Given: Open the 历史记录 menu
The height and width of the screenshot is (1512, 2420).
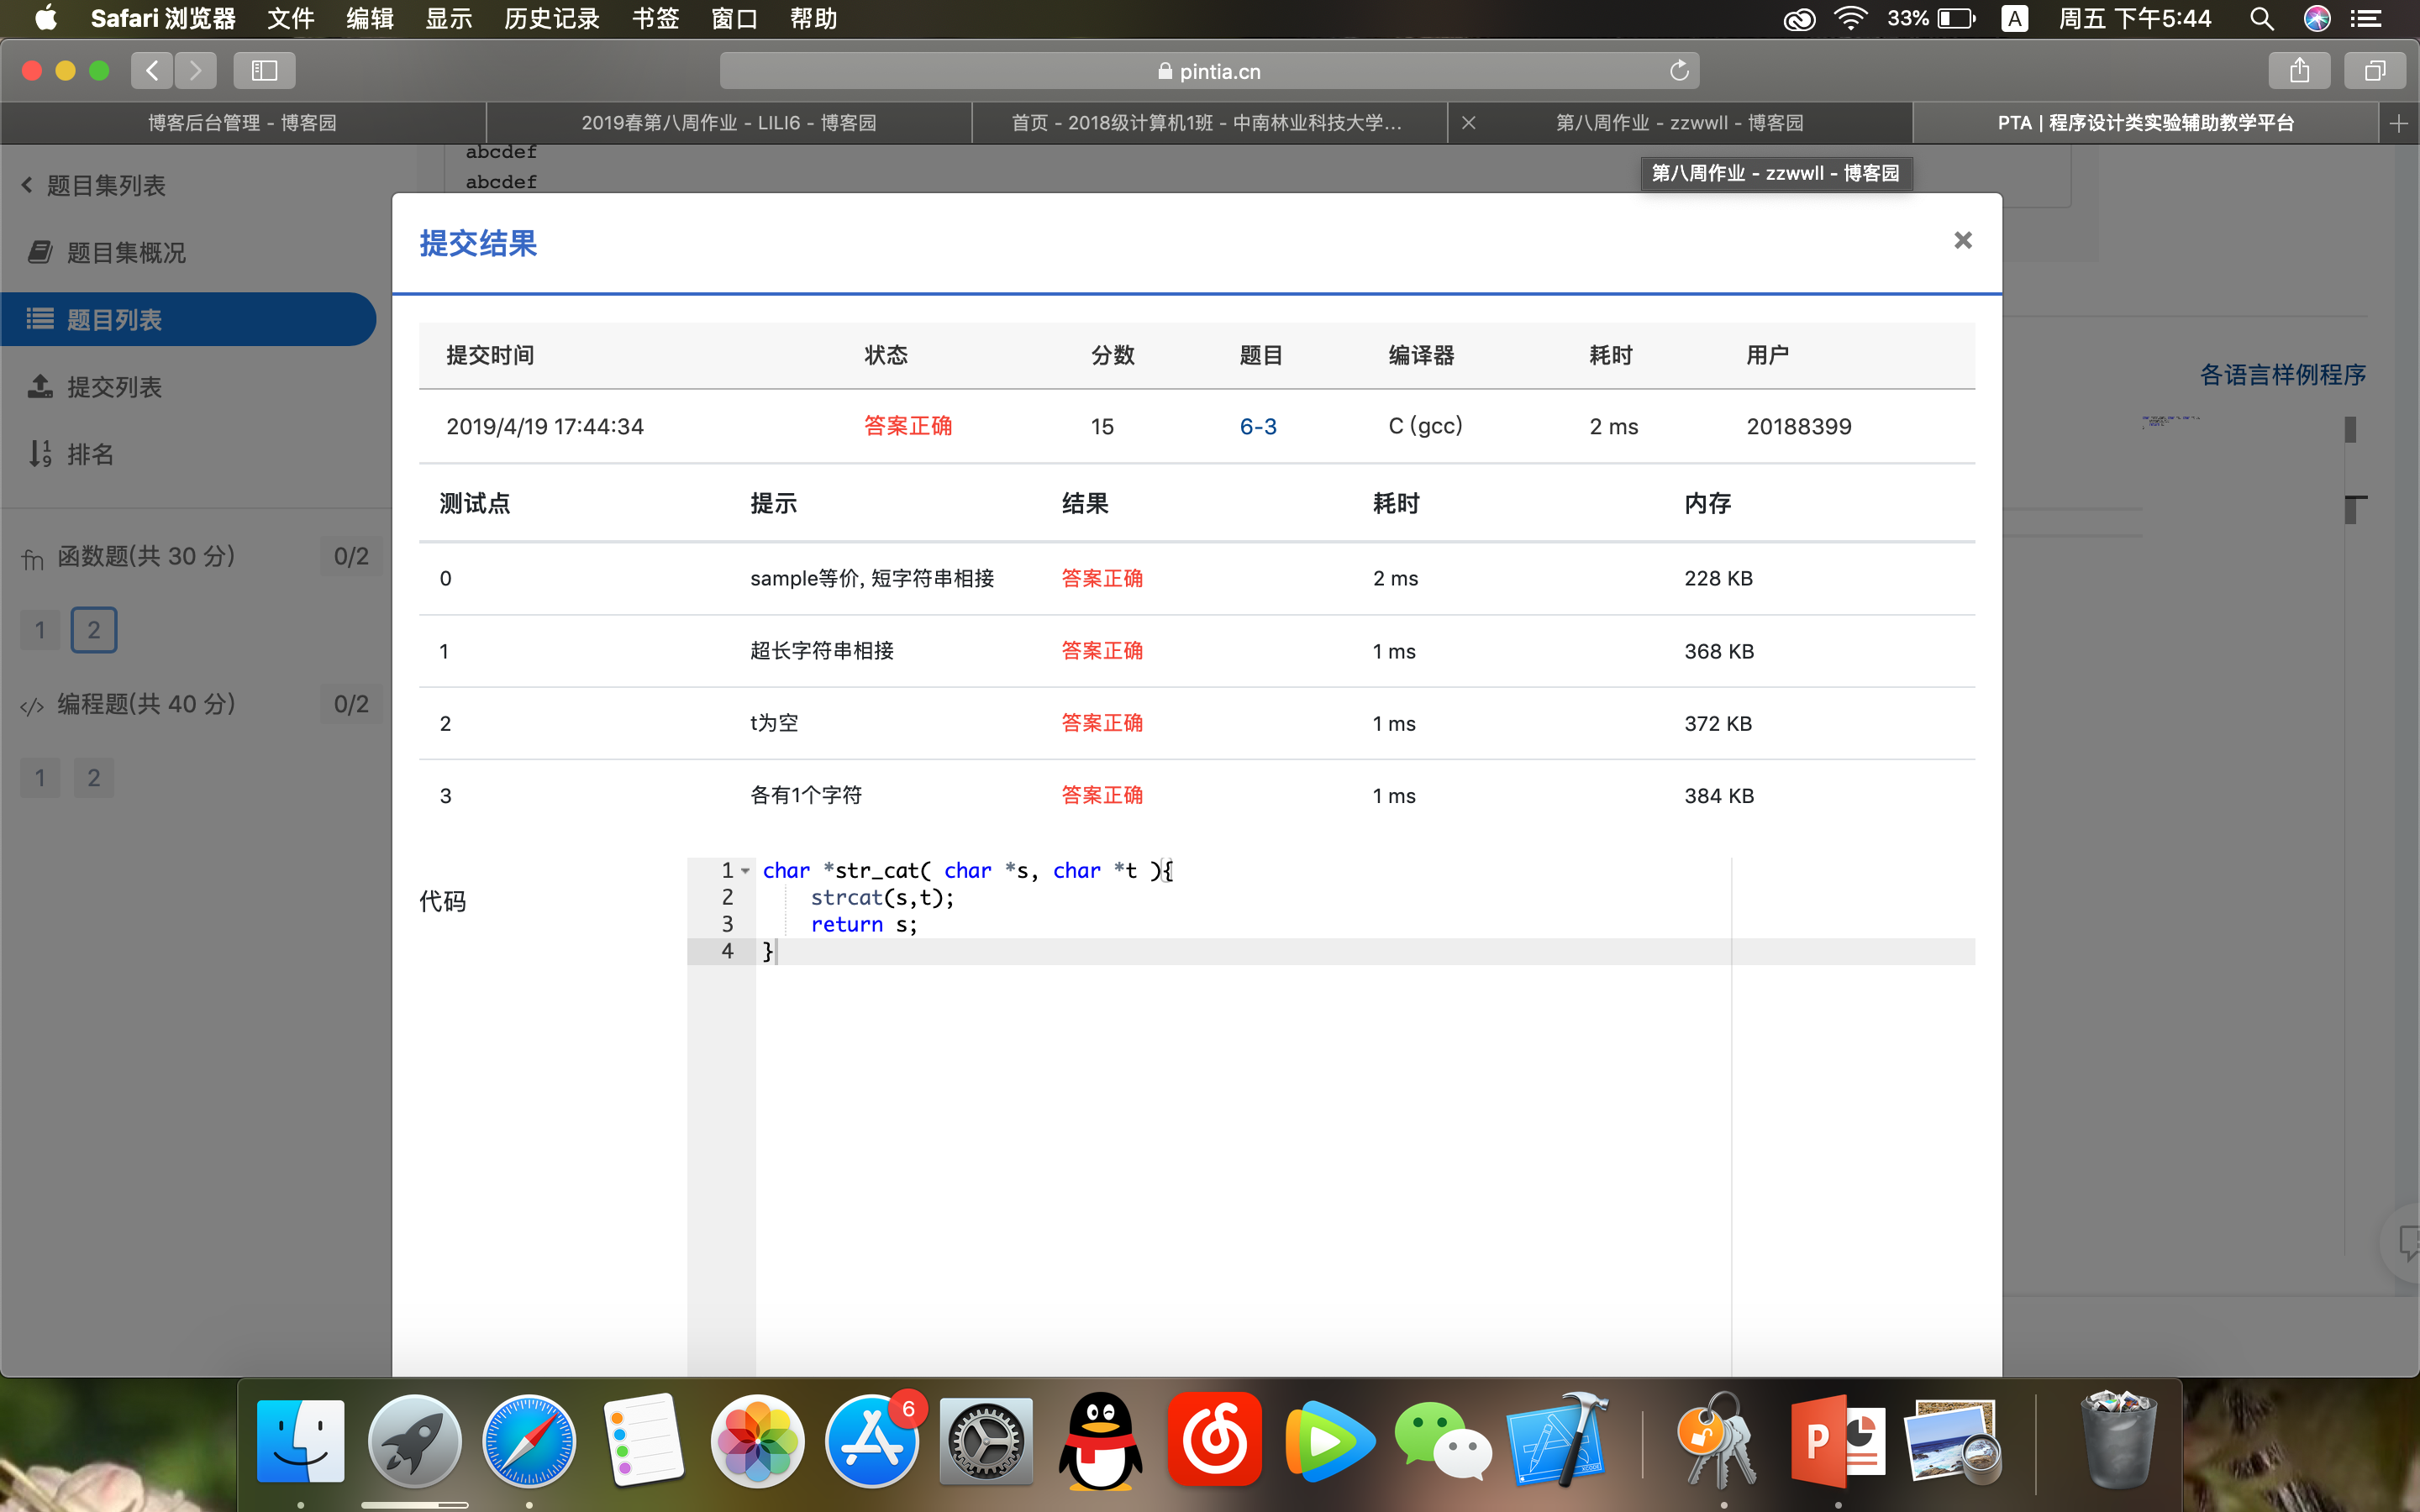Looking at the screenshot, I should click(552, 18).
